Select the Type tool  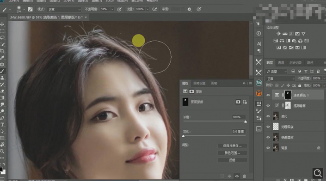pyautogui.click(x=2, y=125)
